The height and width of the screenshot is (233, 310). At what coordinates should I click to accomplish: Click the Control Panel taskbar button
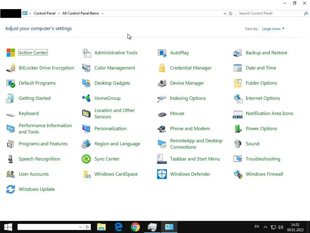(x=169, y=227)
